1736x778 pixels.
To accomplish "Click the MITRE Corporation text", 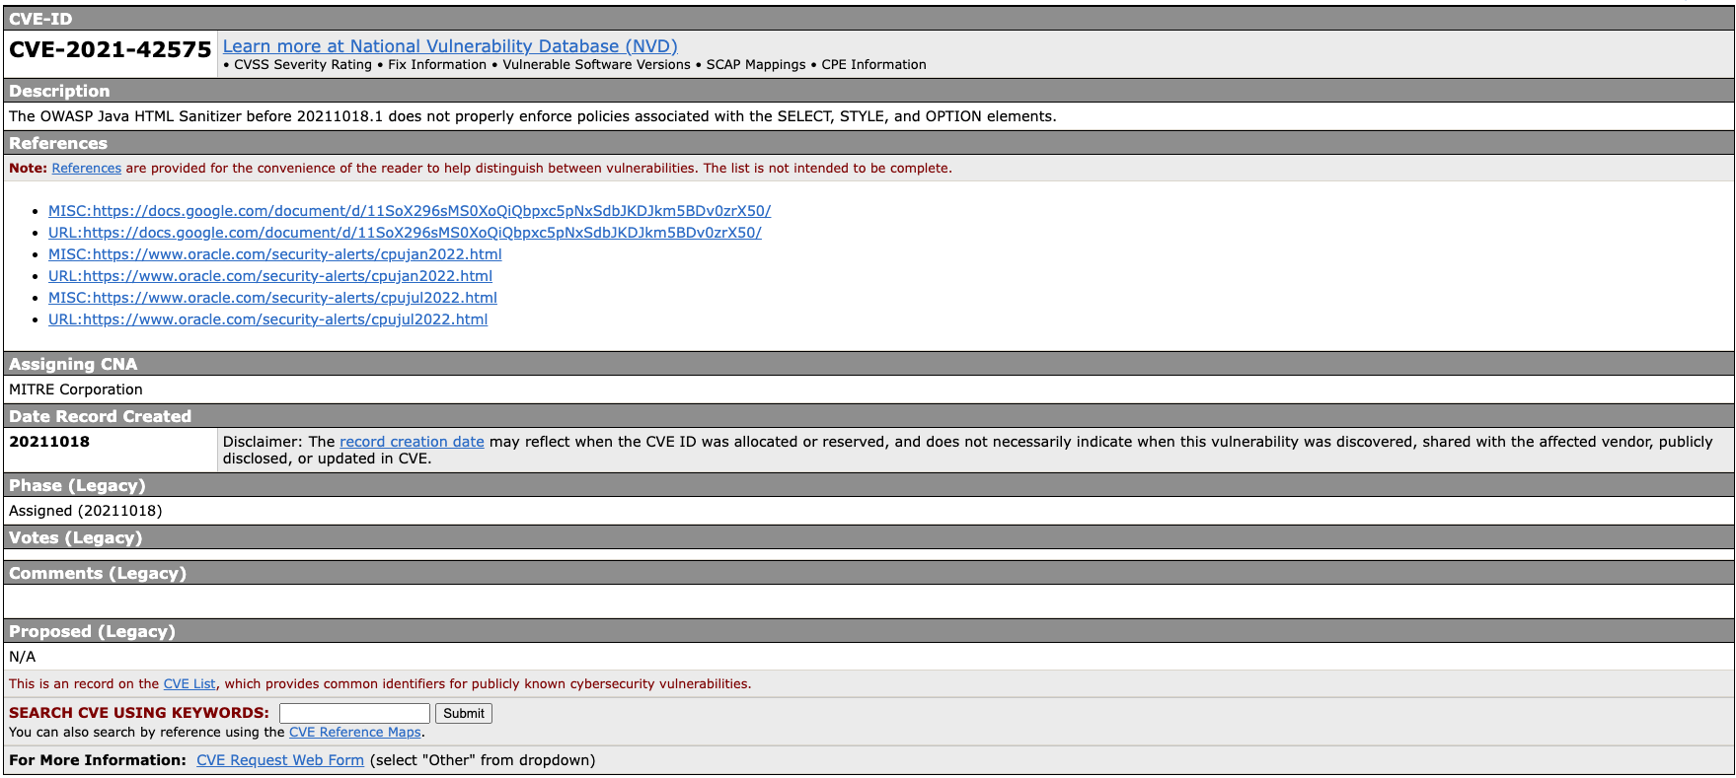I will click(x=76, y=389).
